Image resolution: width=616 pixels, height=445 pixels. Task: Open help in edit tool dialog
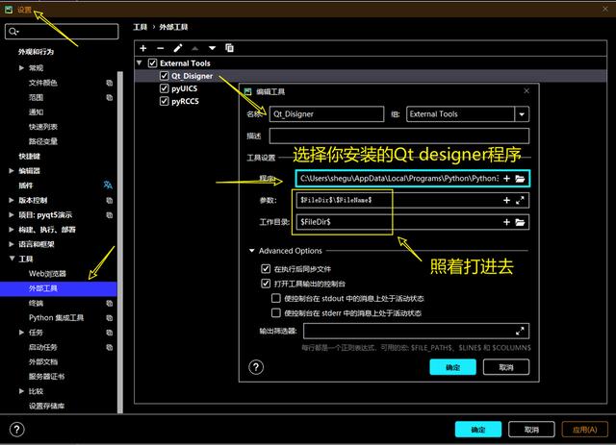(256, 367)
